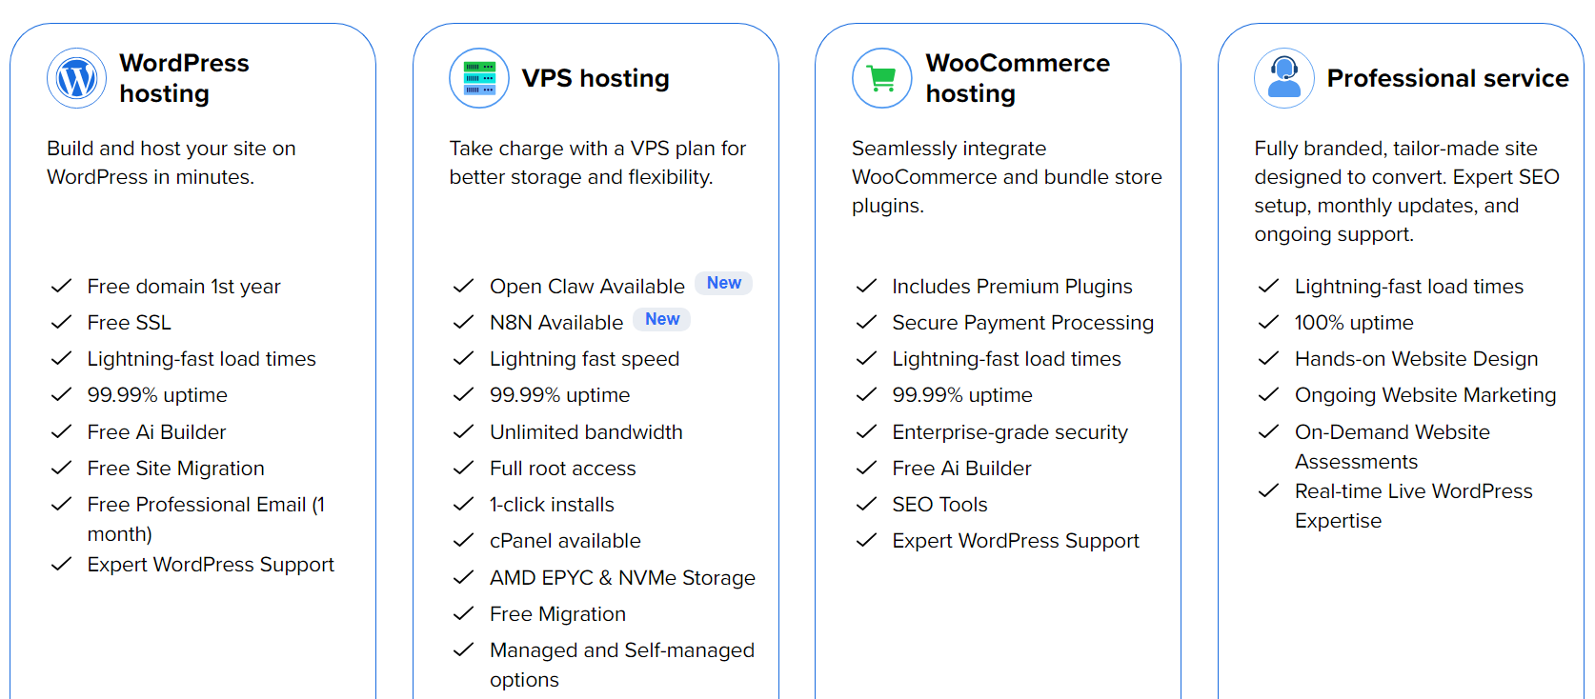Open the VPS hosting card heading

click(596, 78)
